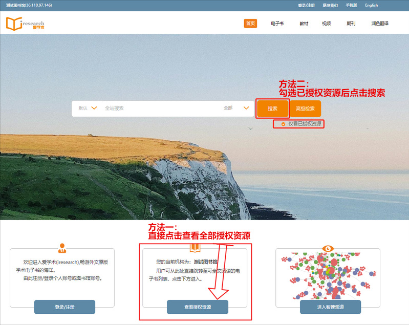Click the iResearch 爱学术 logo
Screen dimensions: 409x325
pyautogui.click(x=25, y=24)
